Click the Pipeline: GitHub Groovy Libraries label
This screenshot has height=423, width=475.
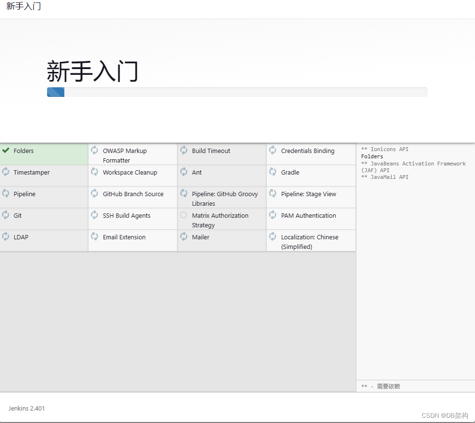tap(225, 199)
